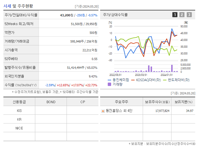This screenshot has width=198, height=148.
Task: Select the 51,414,494주 / 65.03% value
Action: [x=82, y=68]
